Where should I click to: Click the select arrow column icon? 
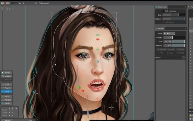coord(9,108)
